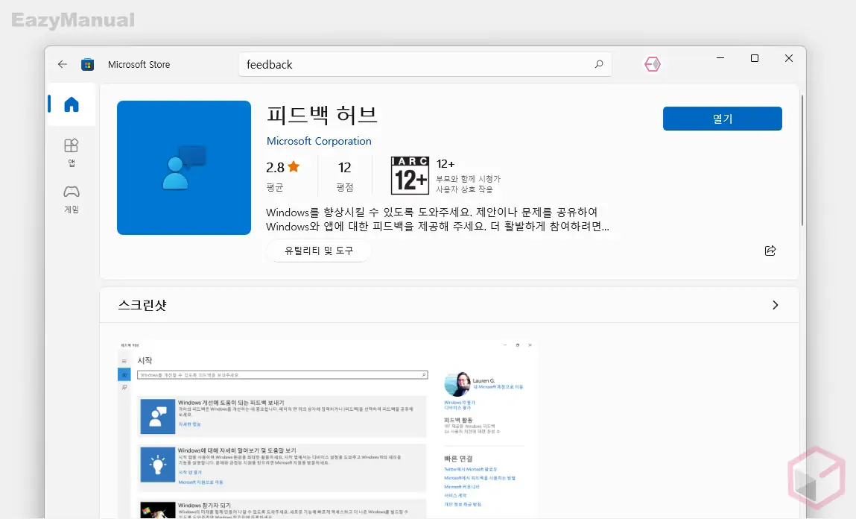Click the back arrow in Microsoft Store
This screenshot has width=856, height=519.
(x=63, y=64)
